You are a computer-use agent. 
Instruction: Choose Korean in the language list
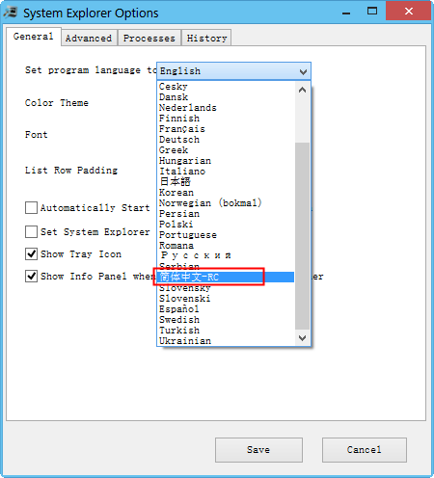pos(227,193)
